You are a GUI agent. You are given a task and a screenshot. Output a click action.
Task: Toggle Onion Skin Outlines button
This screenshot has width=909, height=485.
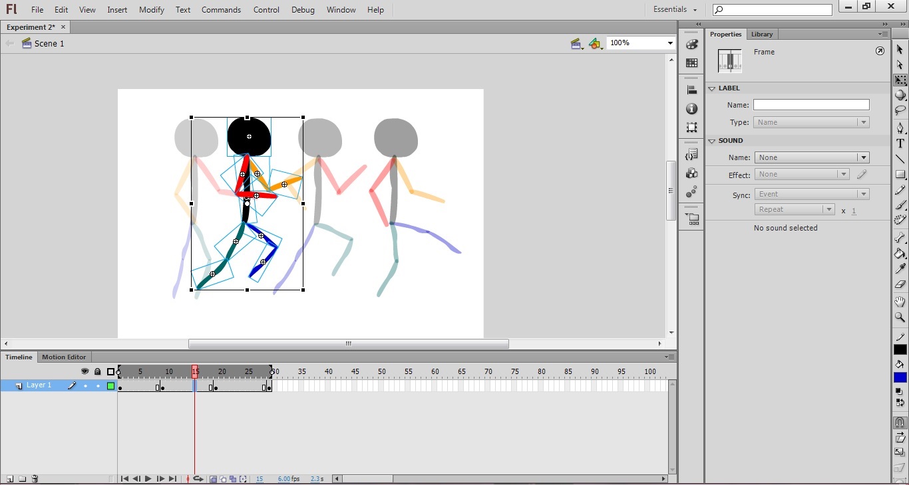pyautogui.click(x=223, y=479)
